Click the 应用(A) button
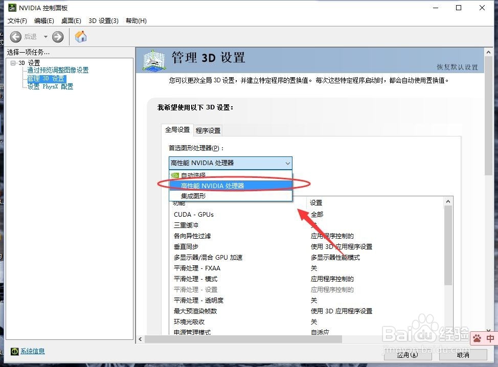 click(407, 355)
